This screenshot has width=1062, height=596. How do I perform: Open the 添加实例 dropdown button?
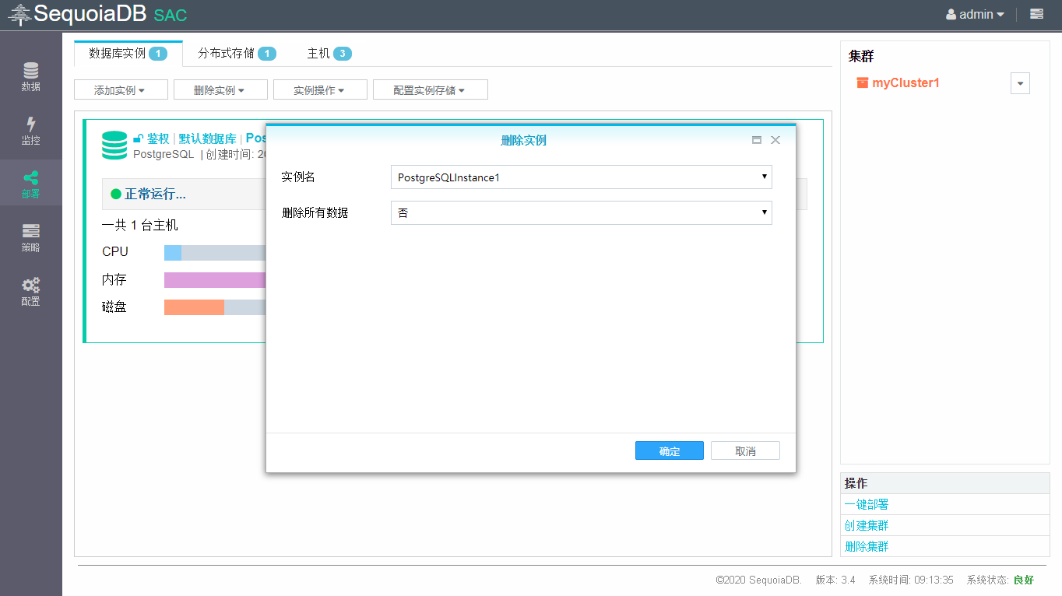click(121, 90)
